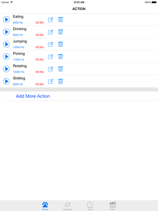Image resolution: width=158 pixels, height=211 pixels.
Task: Tap the battery indicator in status bar
Action: tap(154, 2)
